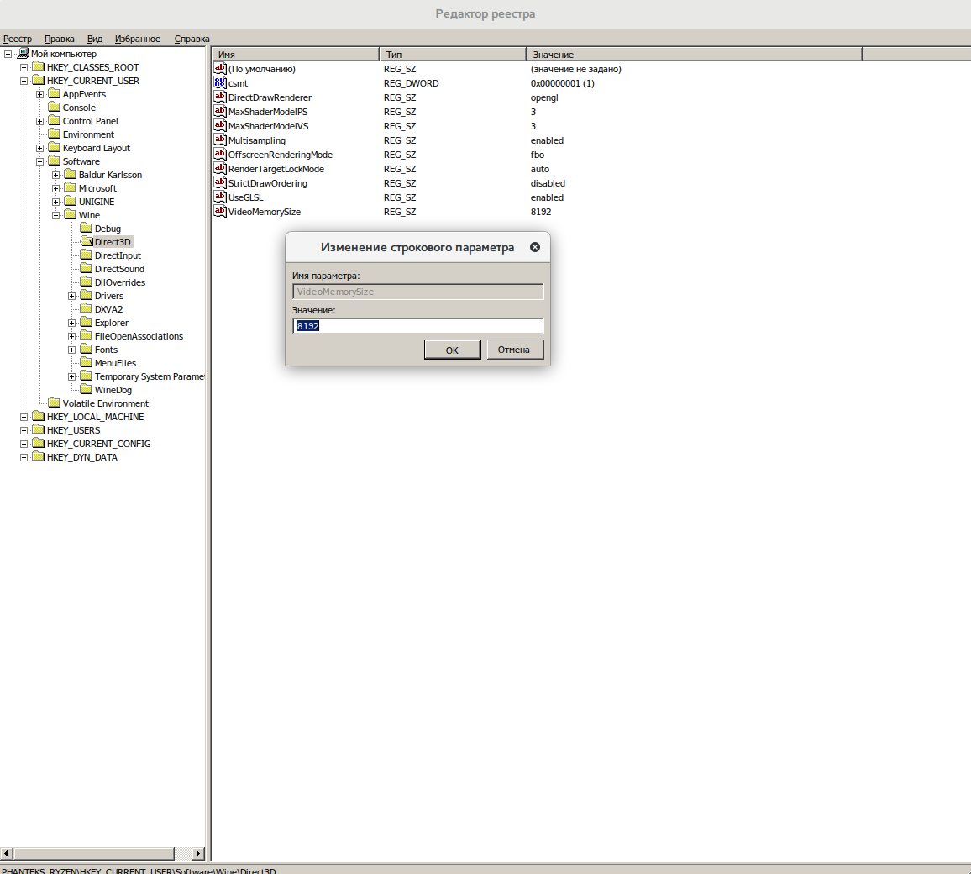Expand the UNIGINE key
The height and width of the screenshot is (874, 971).
(56, 202)
